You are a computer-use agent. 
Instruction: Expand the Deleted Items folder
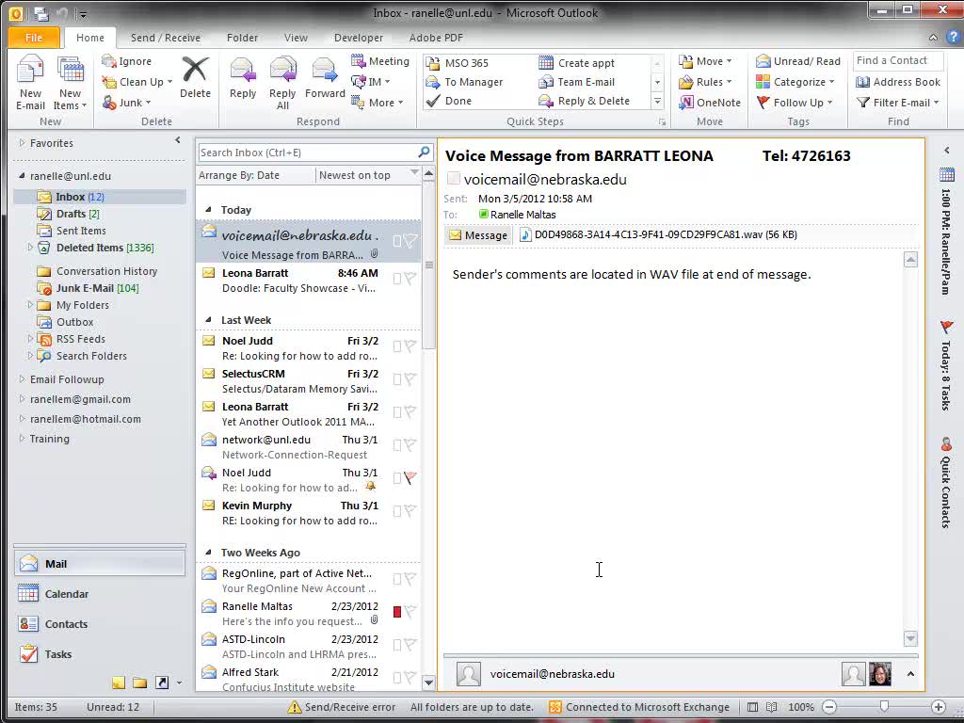pyautogui.click(x=30, y=248)
